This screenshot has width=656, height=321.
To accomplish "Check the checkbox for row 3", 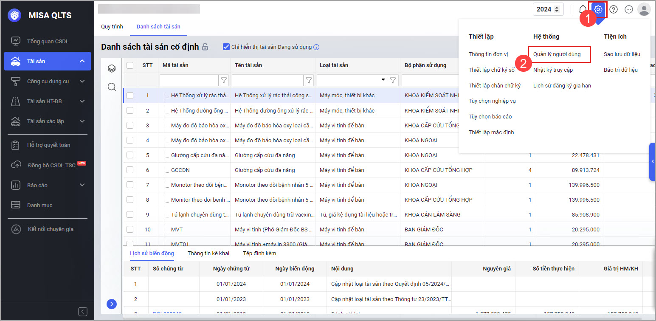I will [130, 125].
